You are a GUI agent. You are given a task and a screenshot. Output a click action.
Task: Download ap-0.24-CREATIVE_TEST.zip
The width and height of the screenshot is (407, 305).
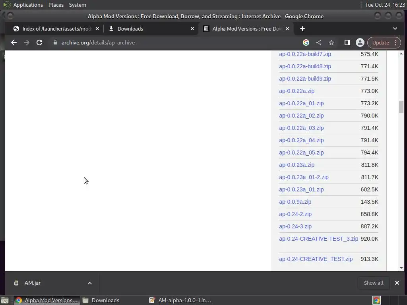pos(316,259)
